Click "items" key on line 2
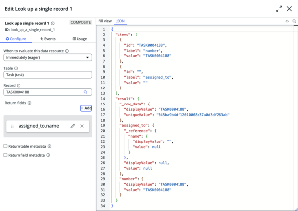The width and height of the screenshot is (298, 211). pyautogui.click(x=123, y=35)
